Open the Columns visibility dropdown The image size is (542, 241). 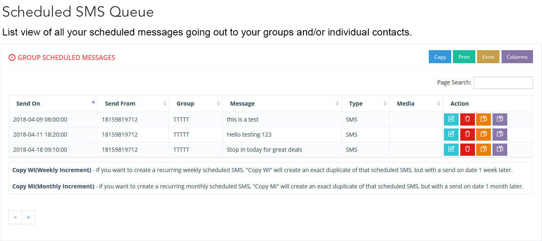[517, 57]
